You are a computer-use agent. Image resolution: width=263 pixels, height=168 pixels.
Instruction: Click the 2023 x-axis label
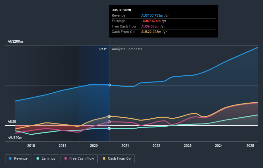(188, 146)
